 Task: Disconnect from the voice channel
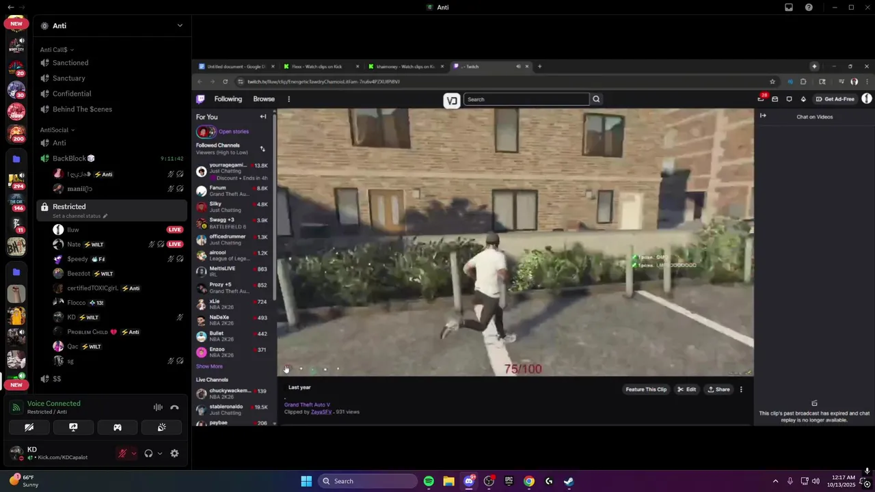(x=174, y=407)
